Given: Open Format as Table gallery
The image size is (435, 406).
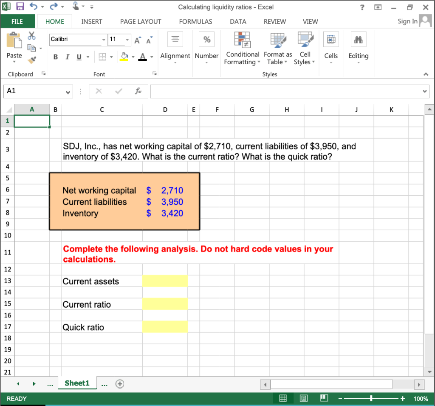Looking at the screenshot, I should [278, 49].
